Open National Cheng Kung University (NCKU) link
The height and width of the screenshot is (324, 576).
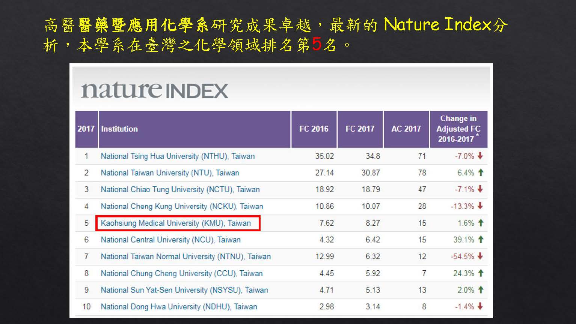(182, 206)
